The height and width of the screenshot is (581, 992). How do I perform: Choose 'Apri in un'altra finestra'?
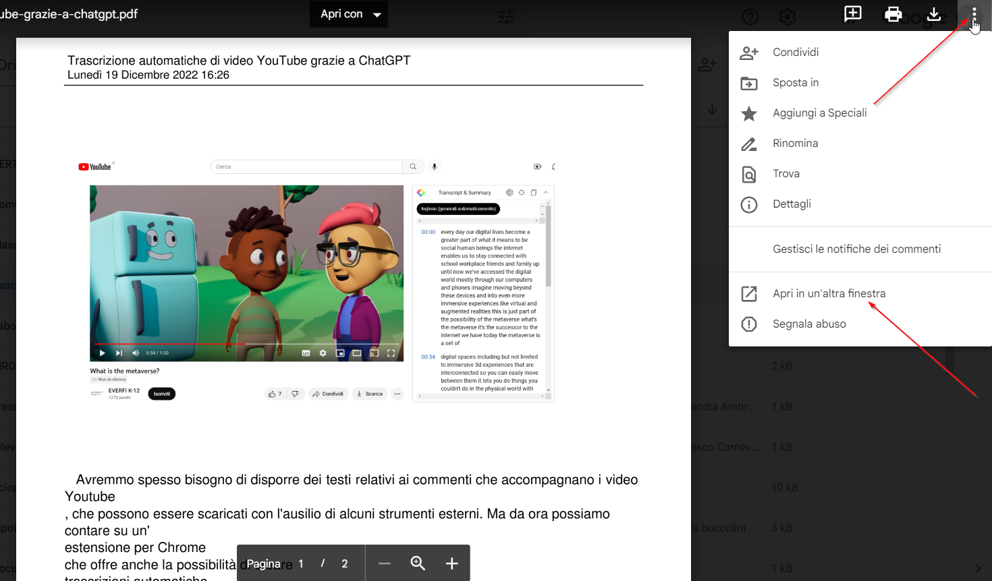860,293
